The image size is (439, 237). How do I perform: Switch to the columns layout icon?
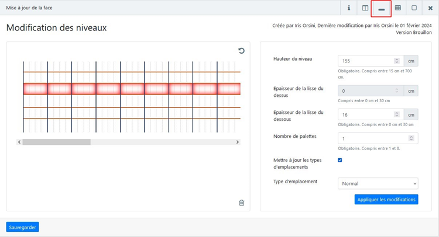coord(365,8)
